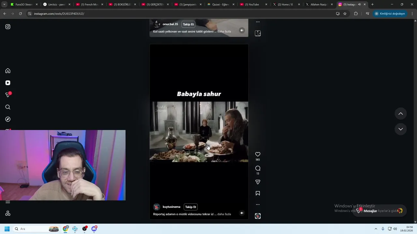The width and height of the screenshot is (417, 234).
Task: Open the Windows Start menu
Action: (x=7, y=229)
